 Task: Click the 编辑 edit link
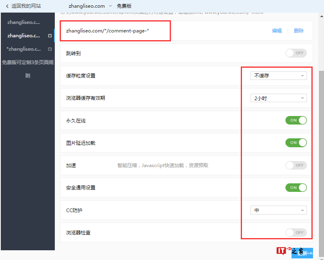(x=277, y=31)
